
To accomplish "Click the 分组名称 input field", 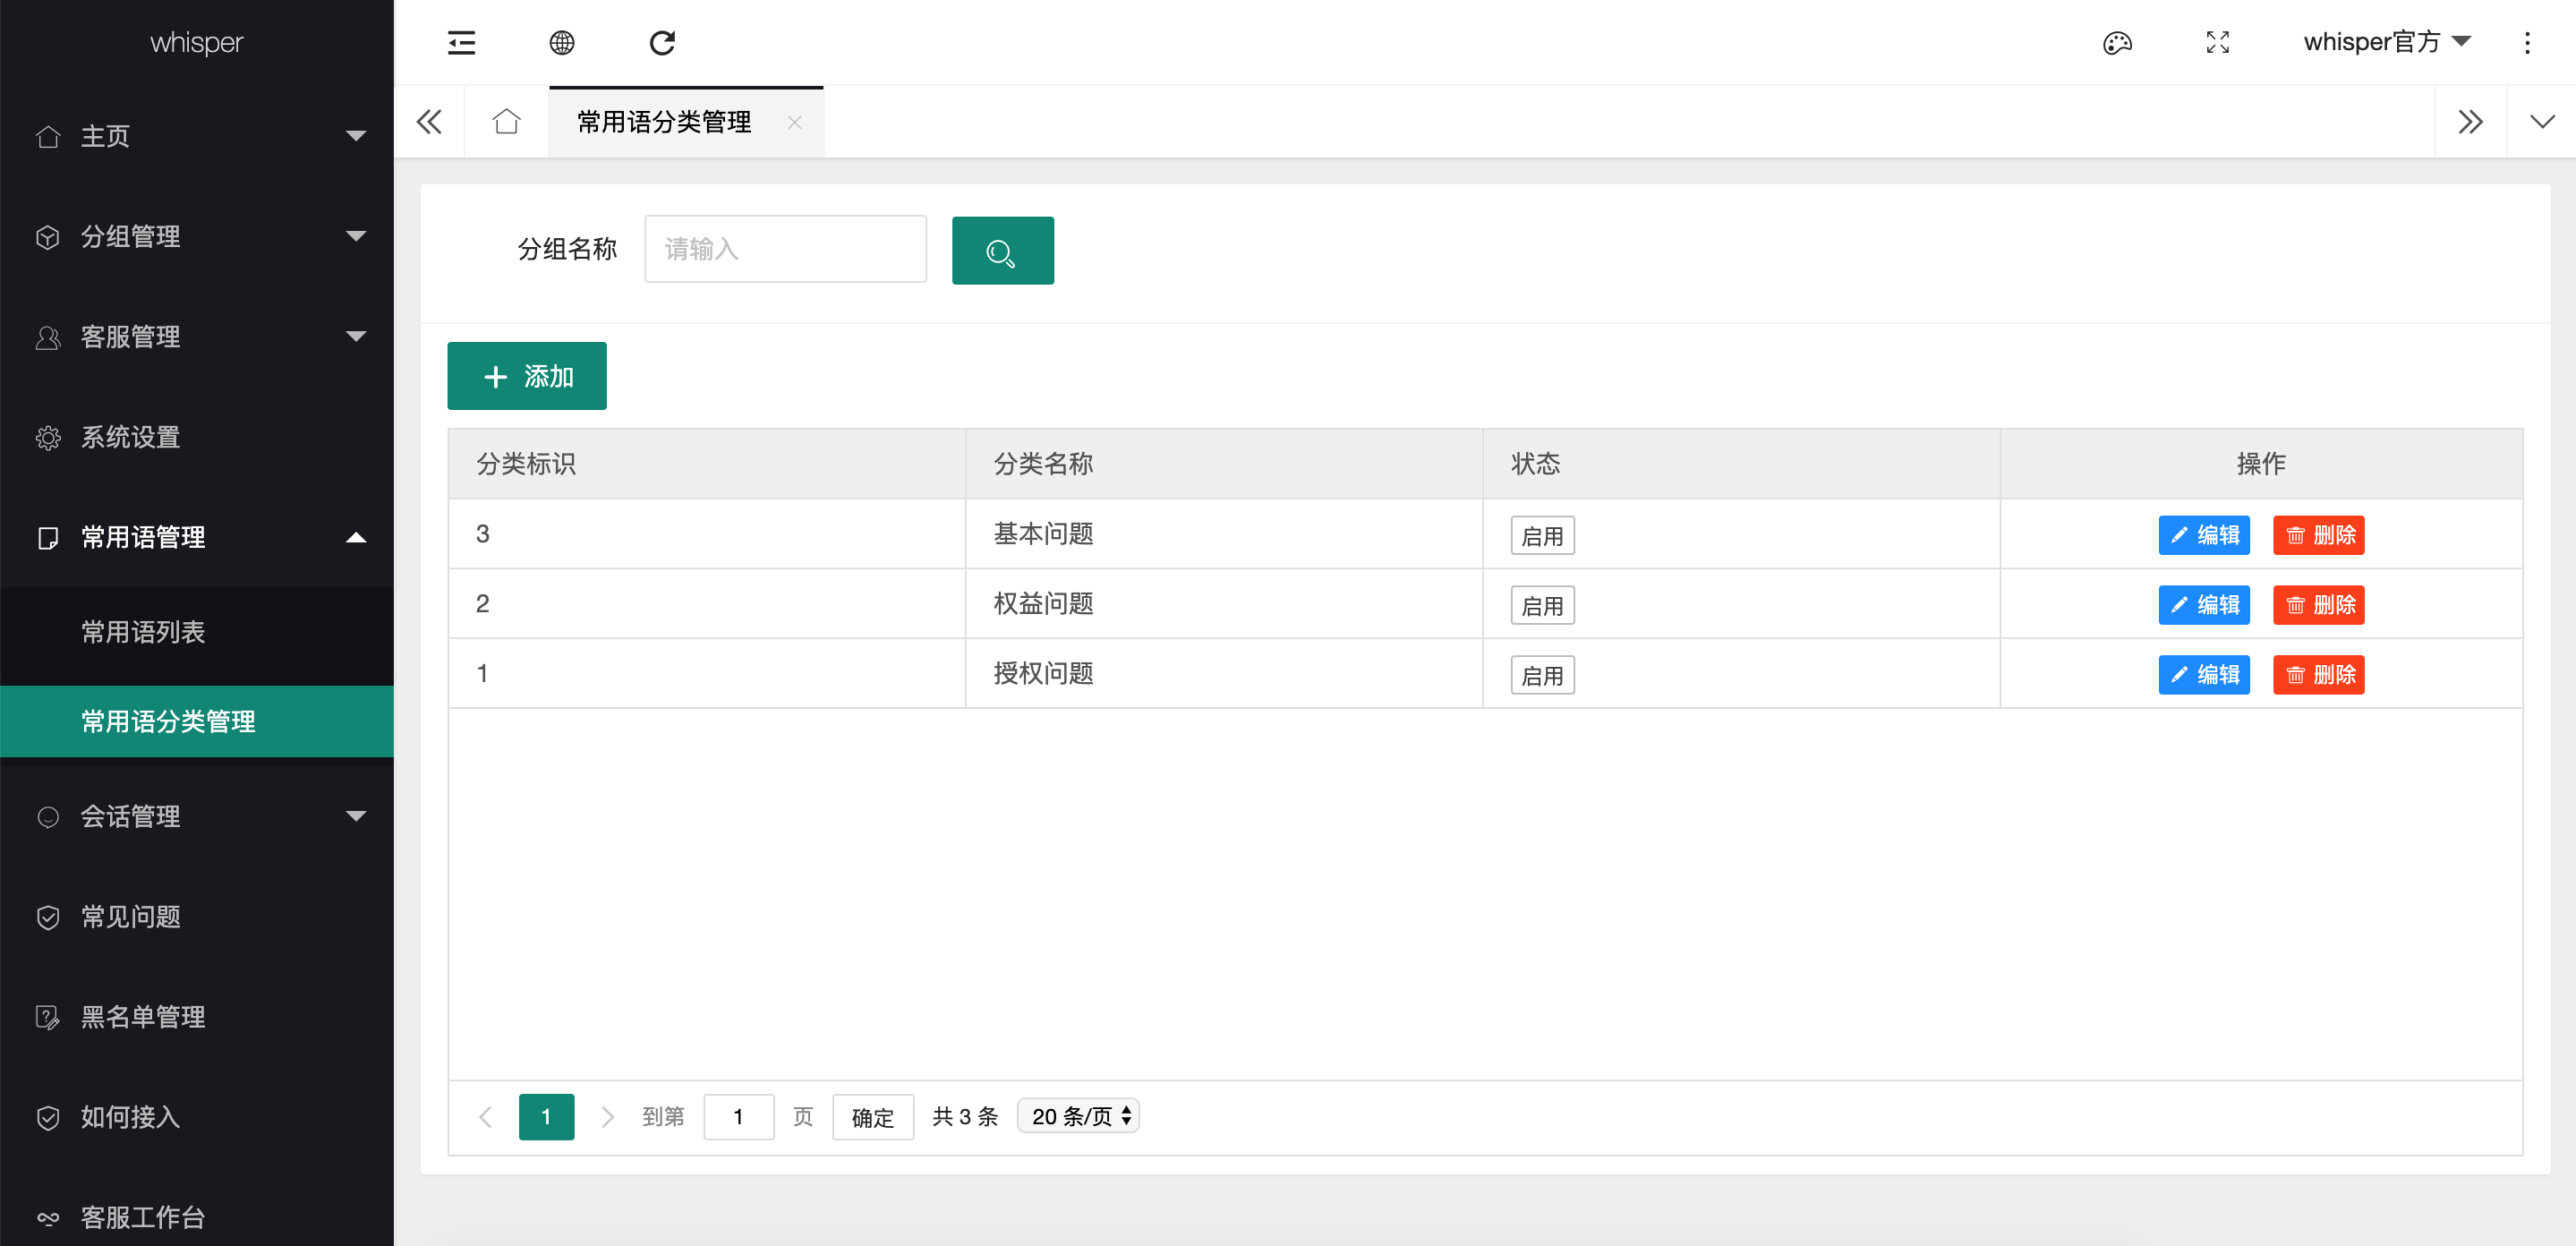I will click(x=785, y=249).
